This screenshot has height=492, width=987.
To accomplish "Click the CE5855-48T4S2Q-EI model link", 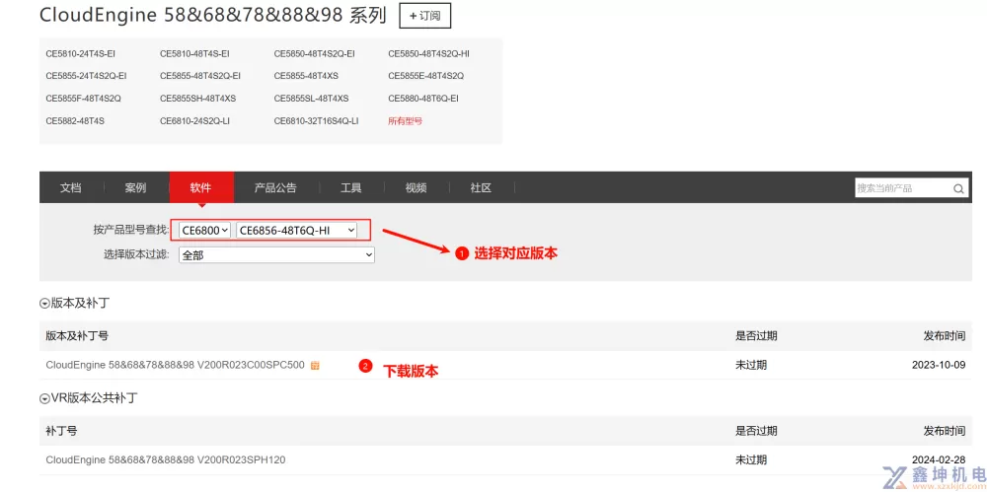I will [200, 76].
